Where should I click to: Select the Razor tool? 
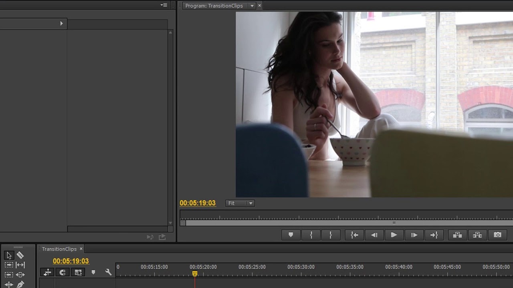pyautogui.click(x=20, y=255)
